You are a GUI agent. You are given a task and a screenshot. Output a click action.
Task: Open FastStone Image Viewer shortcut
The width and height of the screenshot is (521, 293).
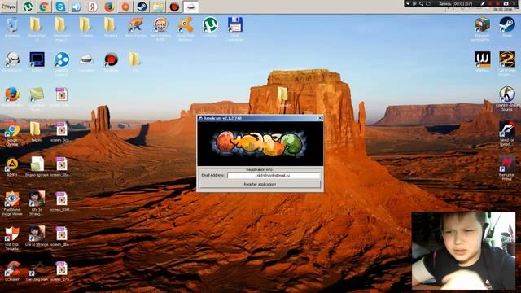(x=12, y=203)
